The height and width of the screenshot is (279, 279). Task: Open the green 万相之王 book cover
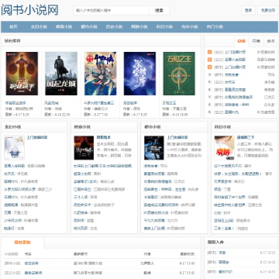179,74
